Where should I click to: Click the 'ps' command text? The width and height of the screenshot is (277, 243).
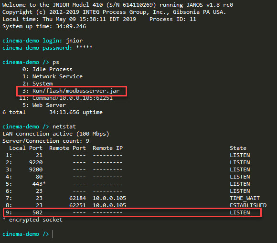tap(56, 63)
